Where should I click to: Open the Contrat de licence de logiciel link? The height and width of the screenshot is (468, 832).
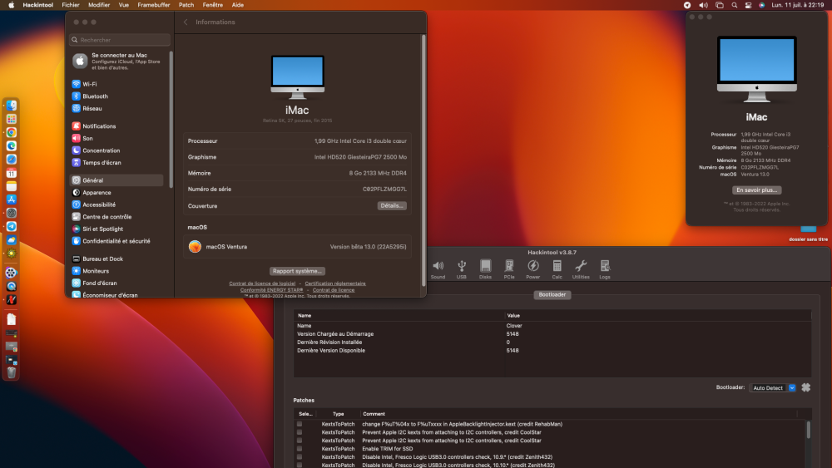click(262, 283)
